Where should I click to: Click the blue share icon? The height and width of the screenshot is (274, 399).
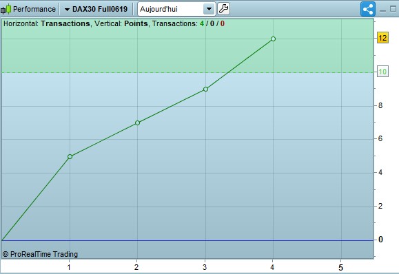click(x=368, y=9)
